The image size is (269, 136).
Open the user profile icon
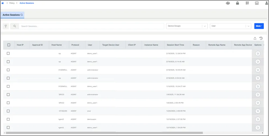pos(267,3)
